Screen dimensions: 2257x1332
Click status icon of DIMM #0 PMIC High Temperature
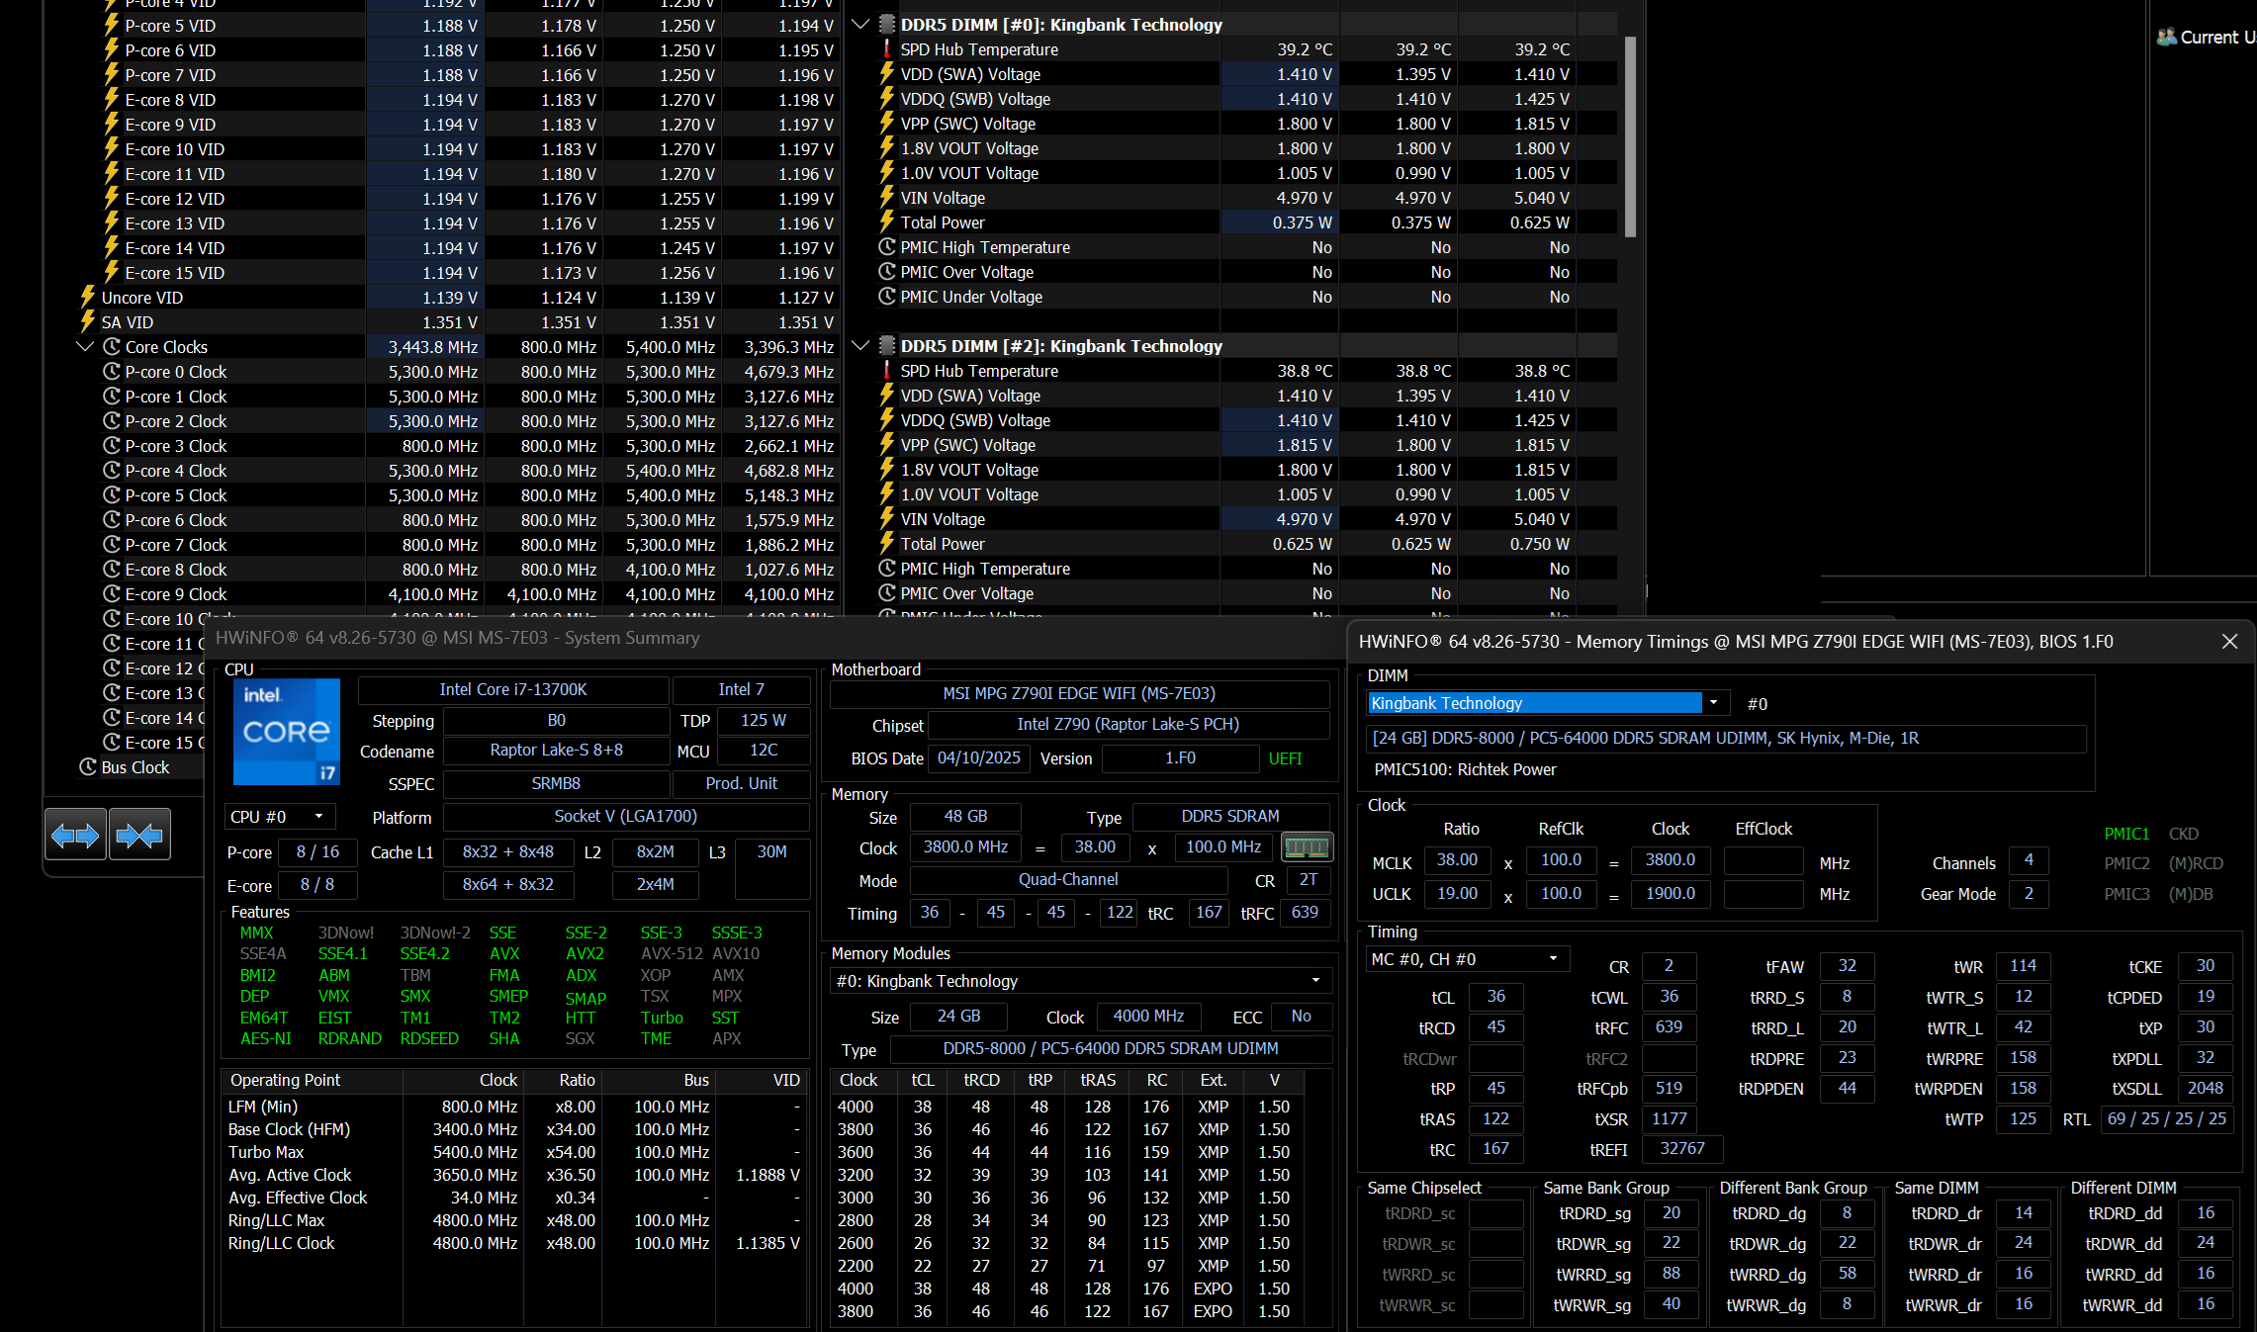[887, 246]
